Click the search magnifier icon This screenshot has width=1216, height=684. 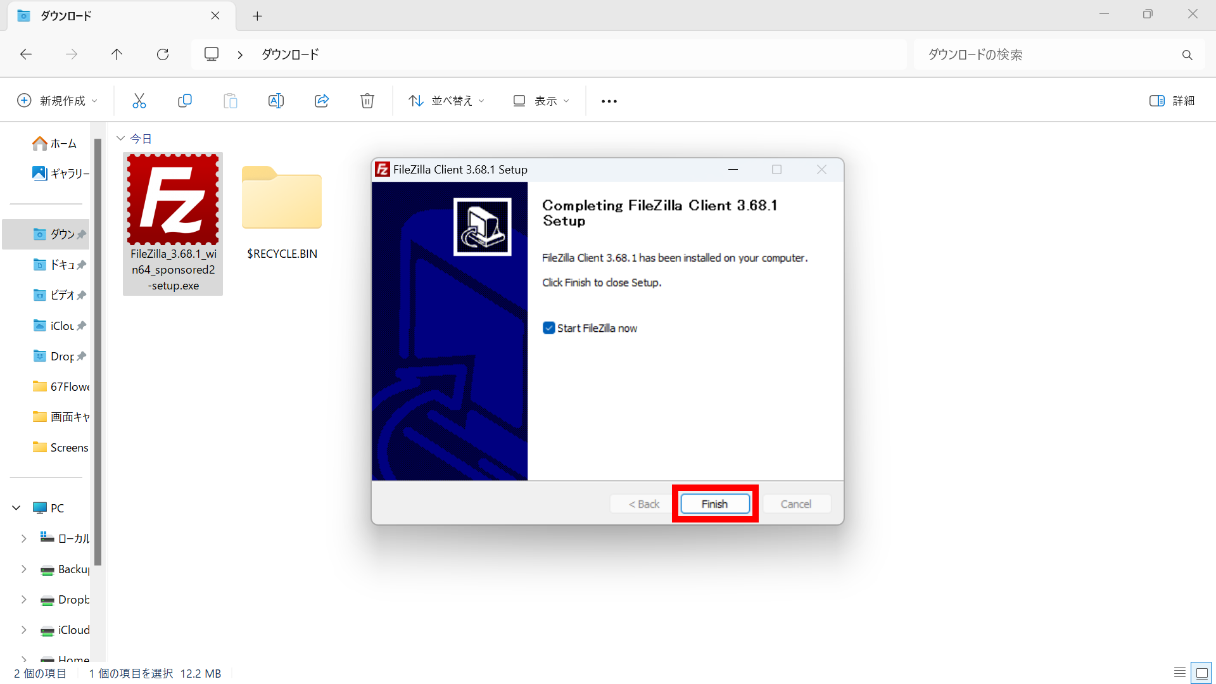1187,55
